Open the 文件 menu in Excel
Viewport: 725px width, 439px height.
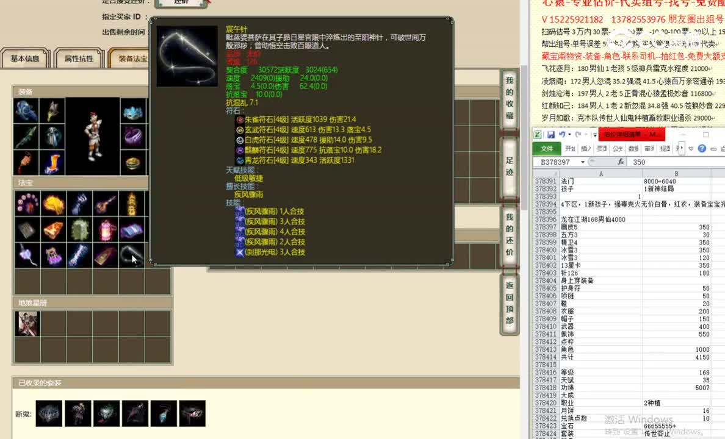(547, 148)
